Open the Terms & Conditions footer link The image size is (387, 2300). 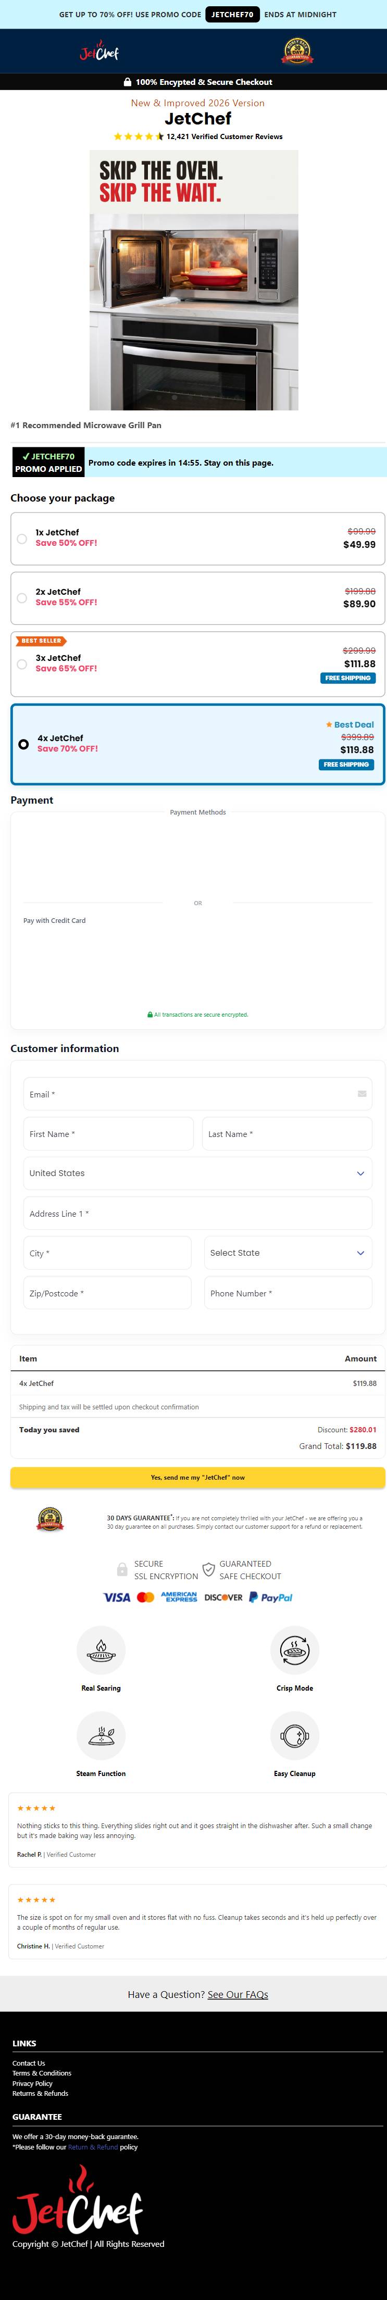pos(42,2073)
